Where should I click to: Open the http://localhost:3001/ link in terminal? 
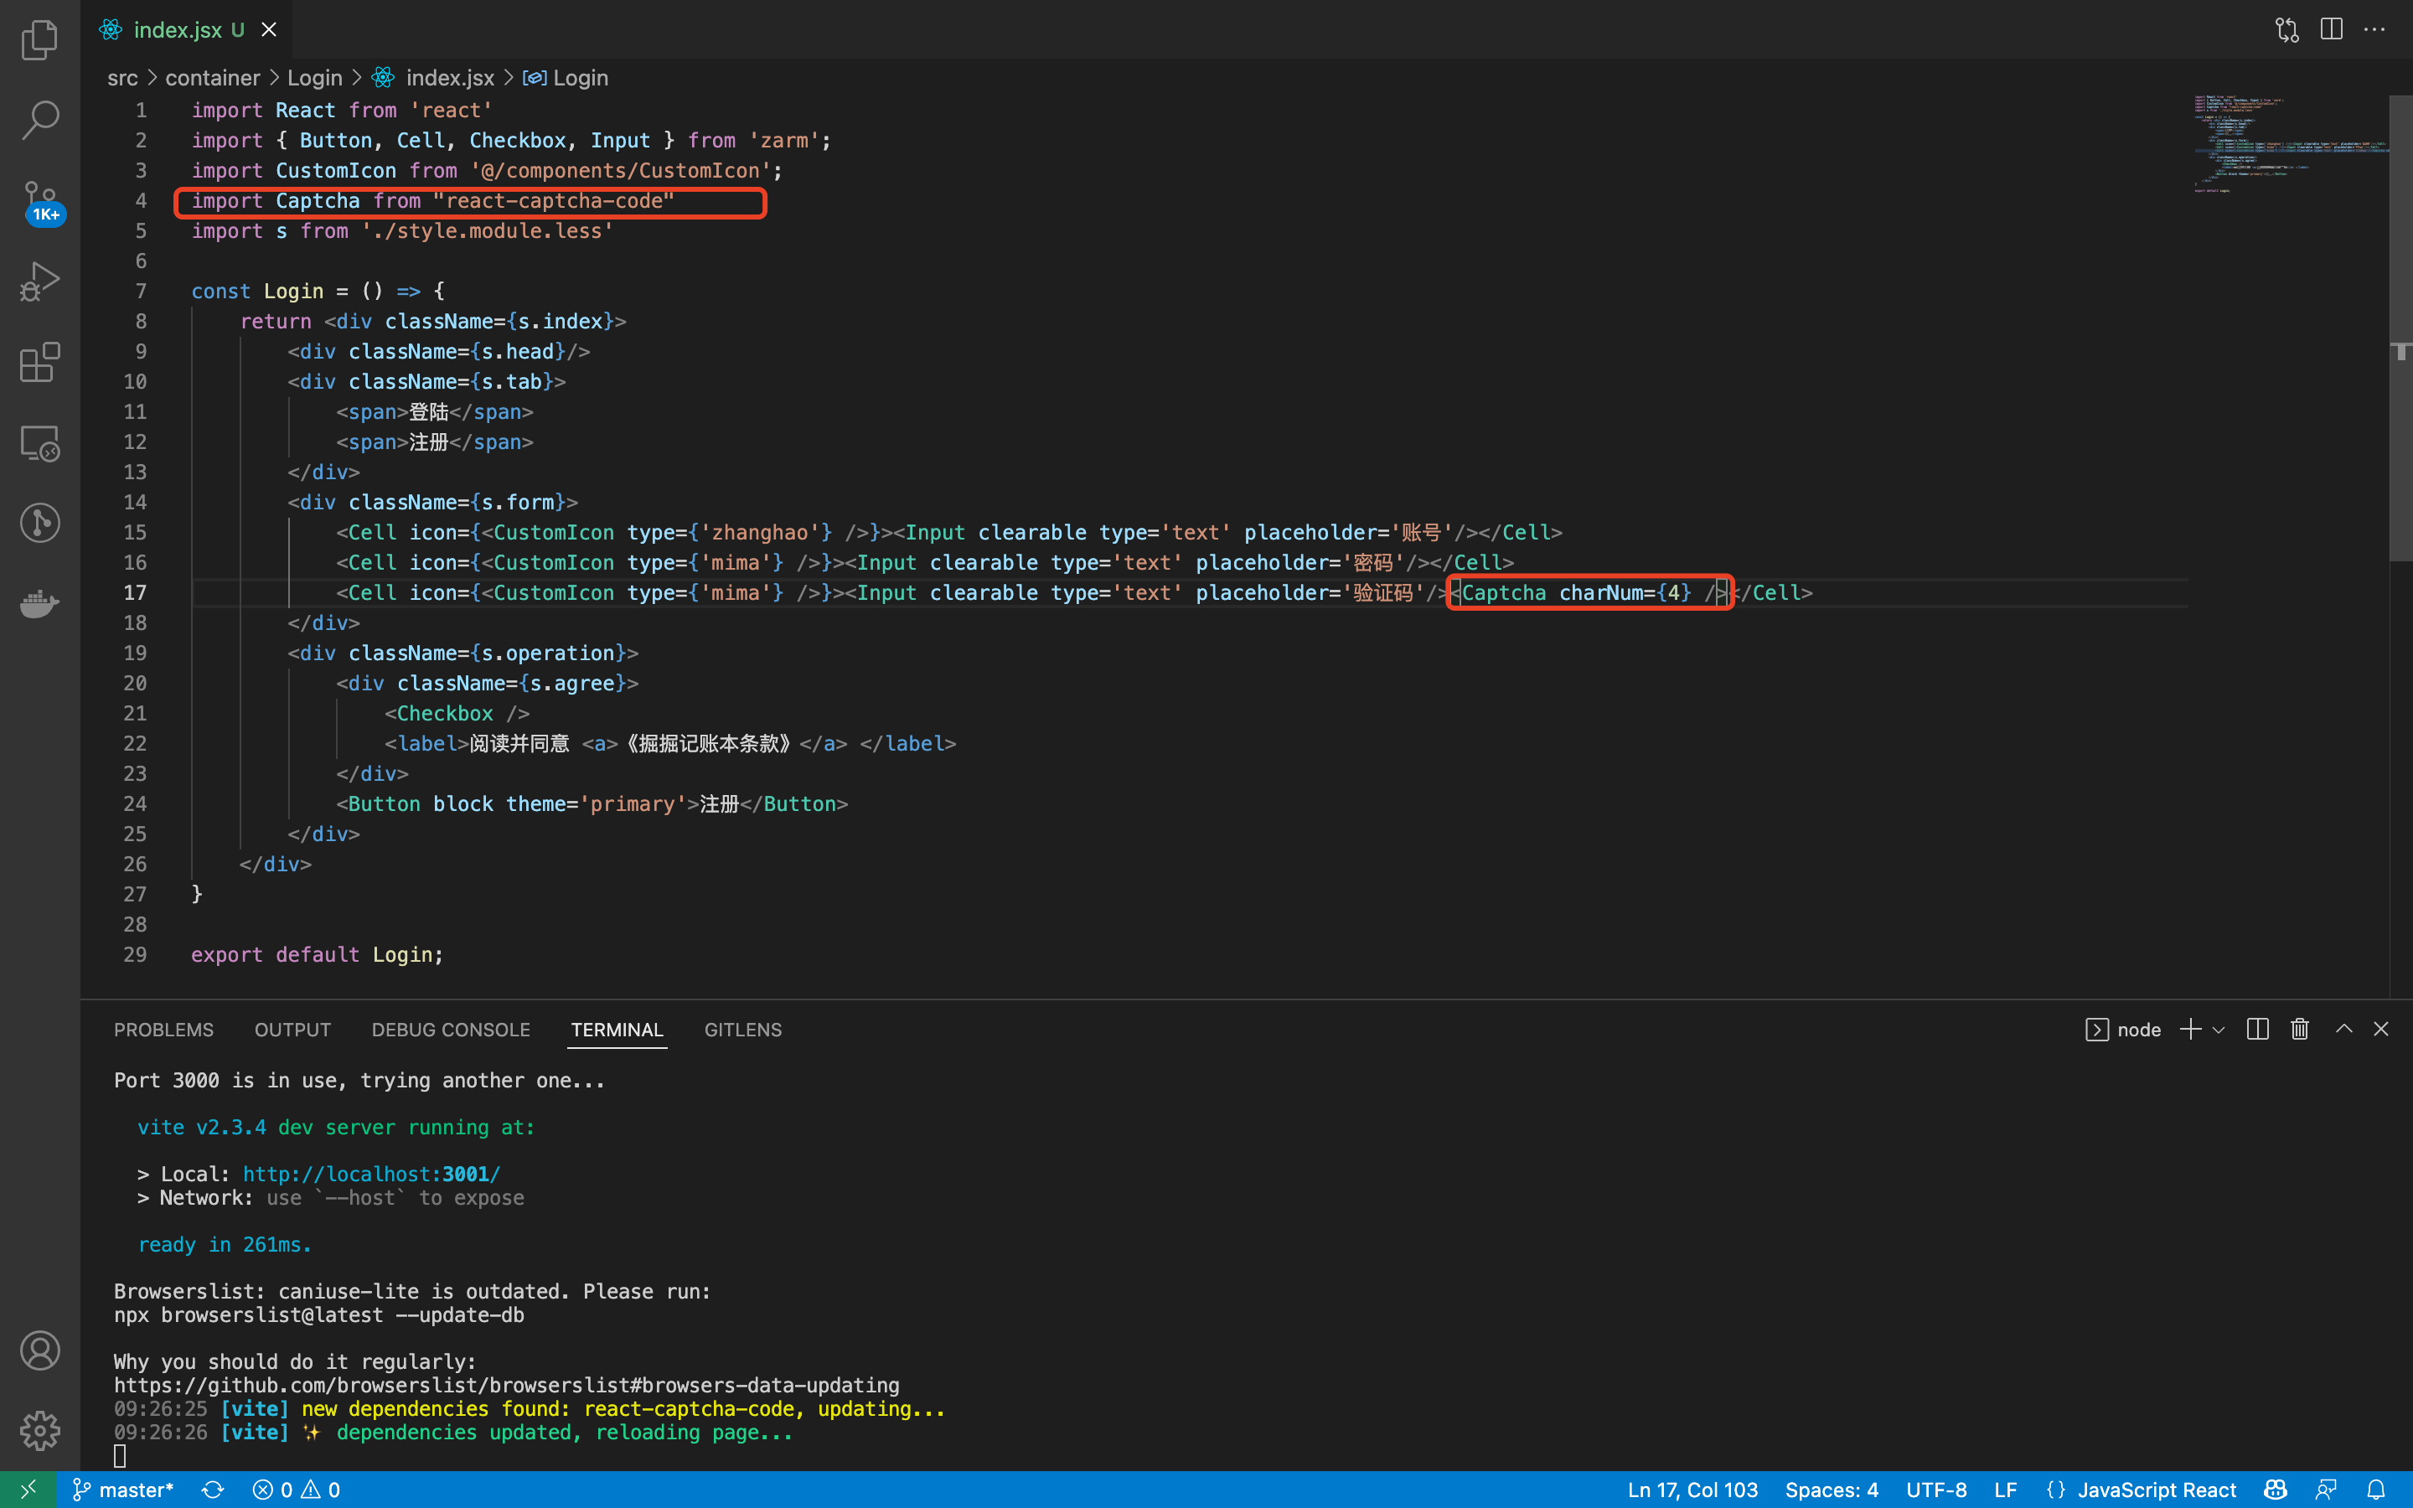[371, 1174]
